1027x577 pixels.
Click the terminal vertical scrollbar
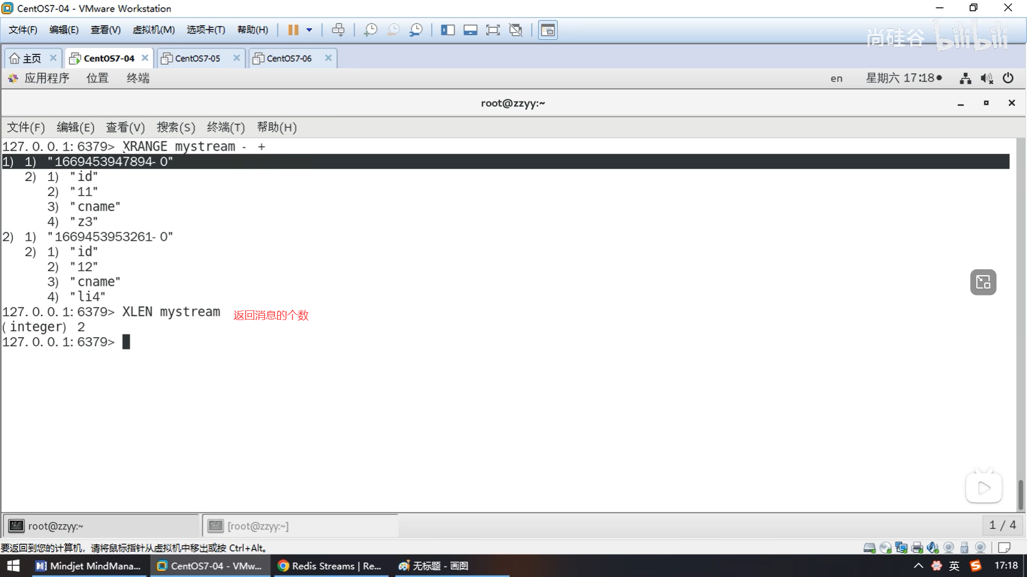click(x=1021, y=494)
